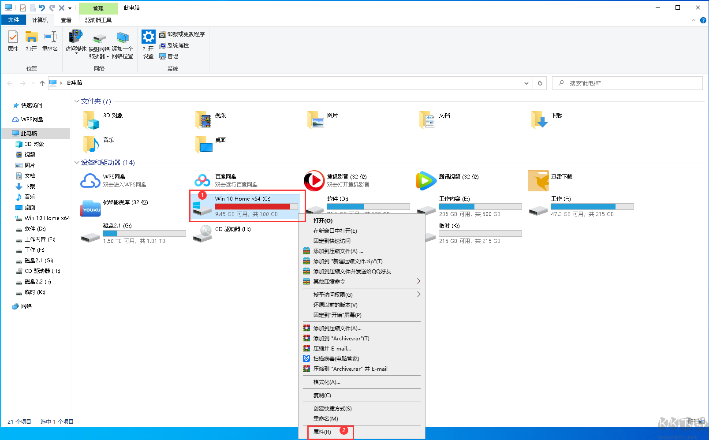This screenshot has width=709, height=440.
Task: Click the 管理 ribbon icon
Action: pos(169,56)
